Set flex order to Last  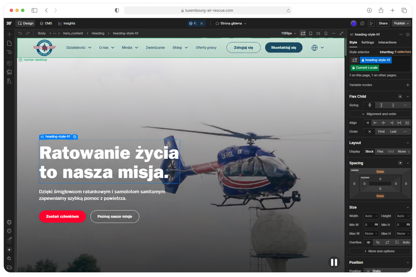(x=393, y=132)
